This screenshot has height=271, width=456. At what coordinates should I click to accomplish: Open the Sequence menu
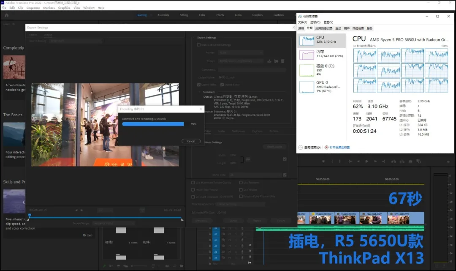point(33,8)
